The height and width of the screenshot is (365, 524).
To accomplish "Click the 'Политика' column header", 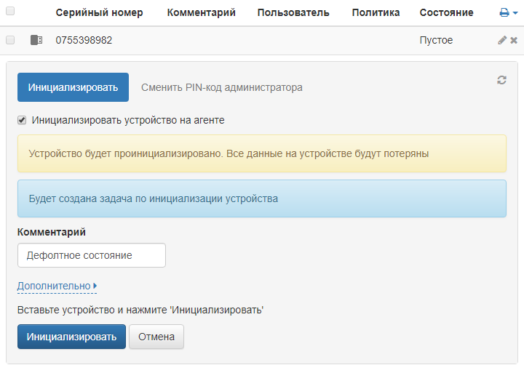I will 376,13.
